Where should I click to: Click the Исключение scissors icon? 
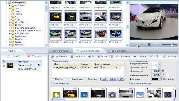(x=112, y=56)
